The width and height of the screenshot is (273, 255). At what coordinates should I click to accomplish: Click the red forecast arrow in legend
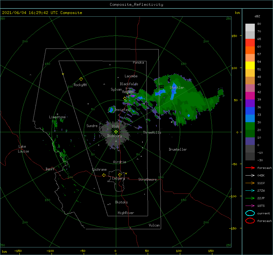[x=250, y=168]
